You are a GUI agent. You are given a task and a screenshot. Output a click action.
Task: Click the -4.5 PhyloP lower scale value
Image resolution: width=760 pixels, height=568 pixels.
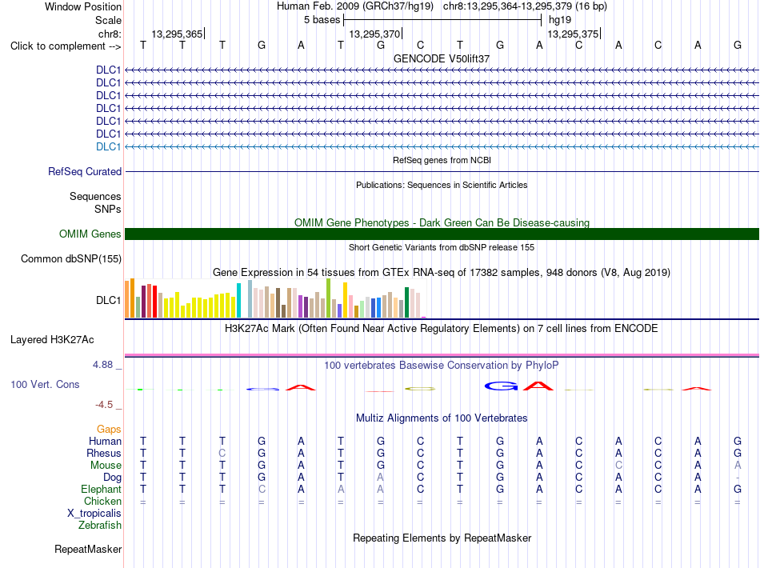104,405
